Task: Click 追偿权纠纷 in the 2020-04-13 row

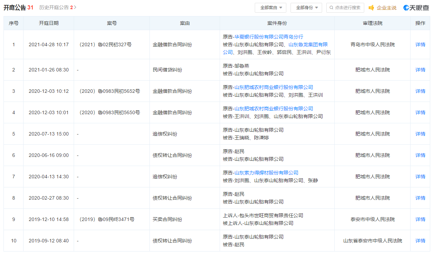Action: click(x=165, y=177)
